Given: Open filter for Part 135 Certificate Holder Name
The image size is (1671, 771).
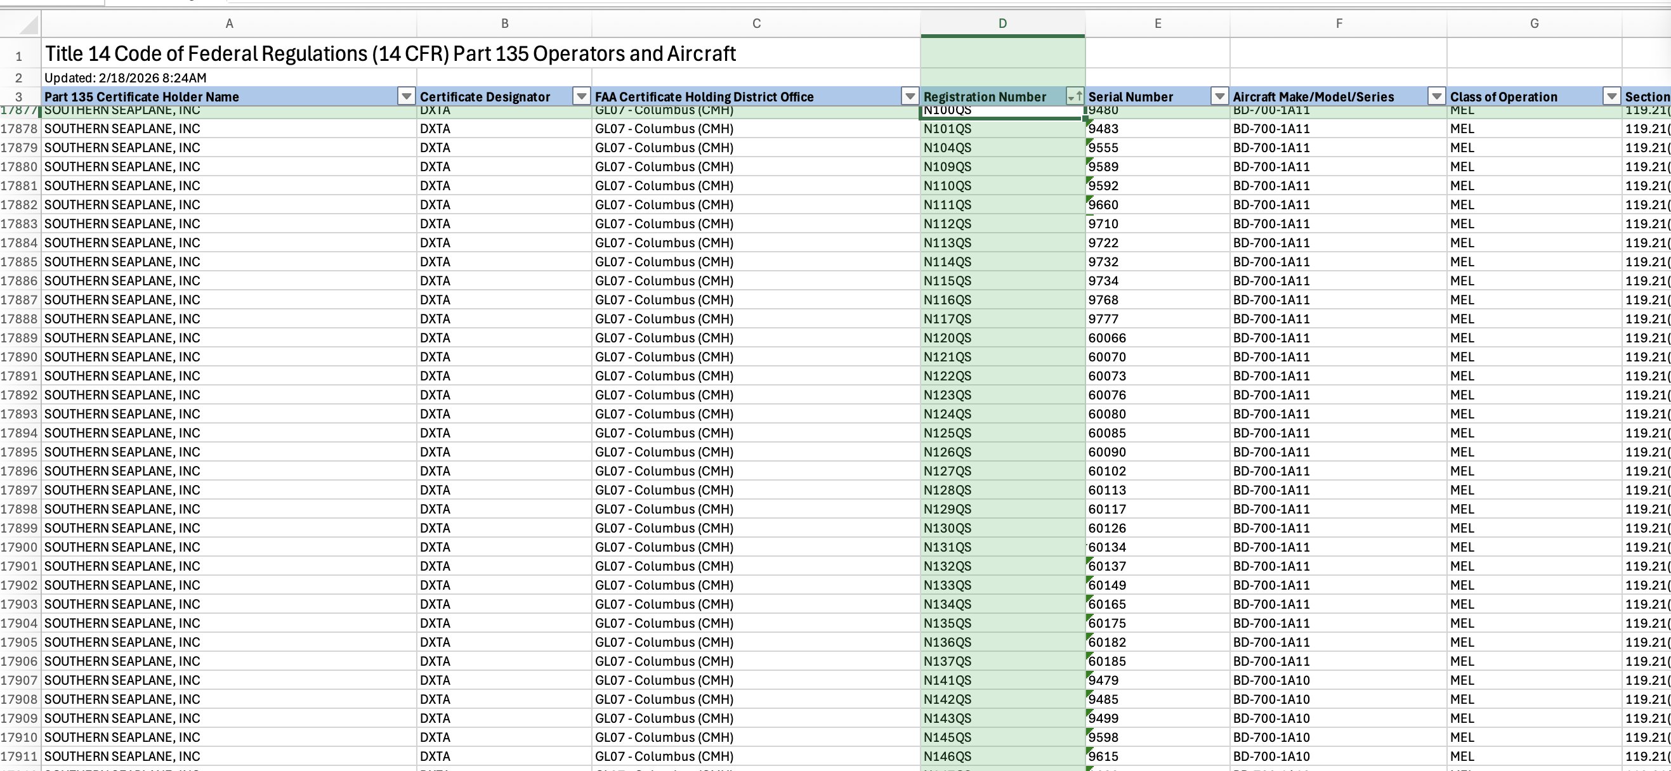Looking at the screenshot, I should pyautogui.click(x=405, y=96).
